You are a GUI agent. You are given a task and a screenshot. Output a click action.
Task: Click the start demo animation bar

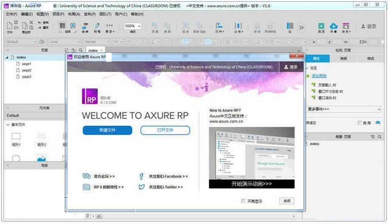252,184
